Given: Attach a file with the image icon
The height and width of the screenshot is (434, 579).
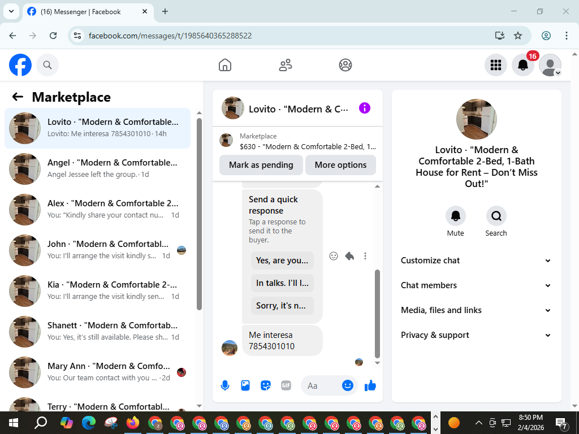Looking at the screenshot, I should 245,385.
